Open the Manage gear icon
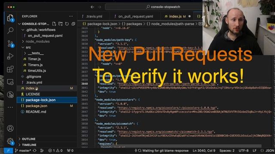 pyautogui.click(x=10, y=141)
